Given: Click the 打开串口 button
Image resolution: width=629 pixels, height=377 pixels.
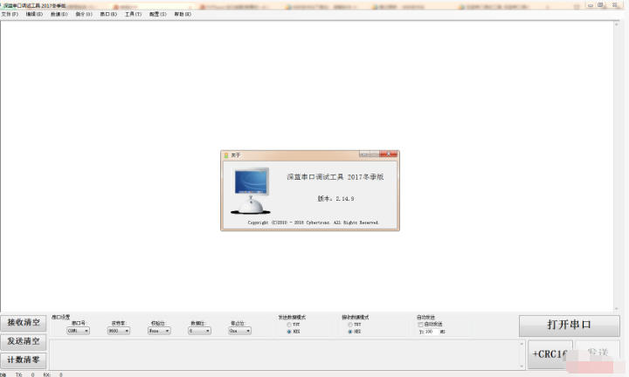Looking at the screenshot, I should (570, 325).
